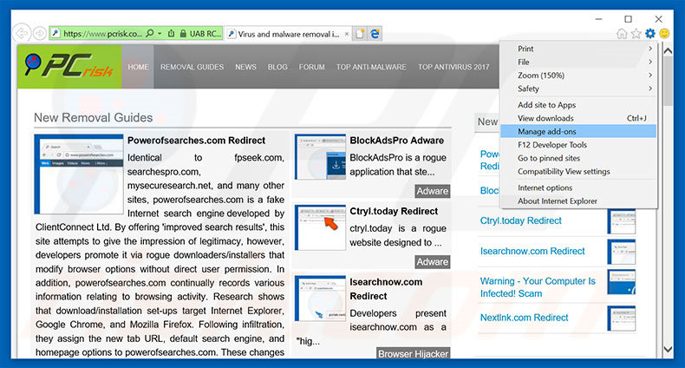The height and width of the screenshot is (368, 685).
Task: Open sidebar Ctryl.today Redirect link
Action: (521, 220)
